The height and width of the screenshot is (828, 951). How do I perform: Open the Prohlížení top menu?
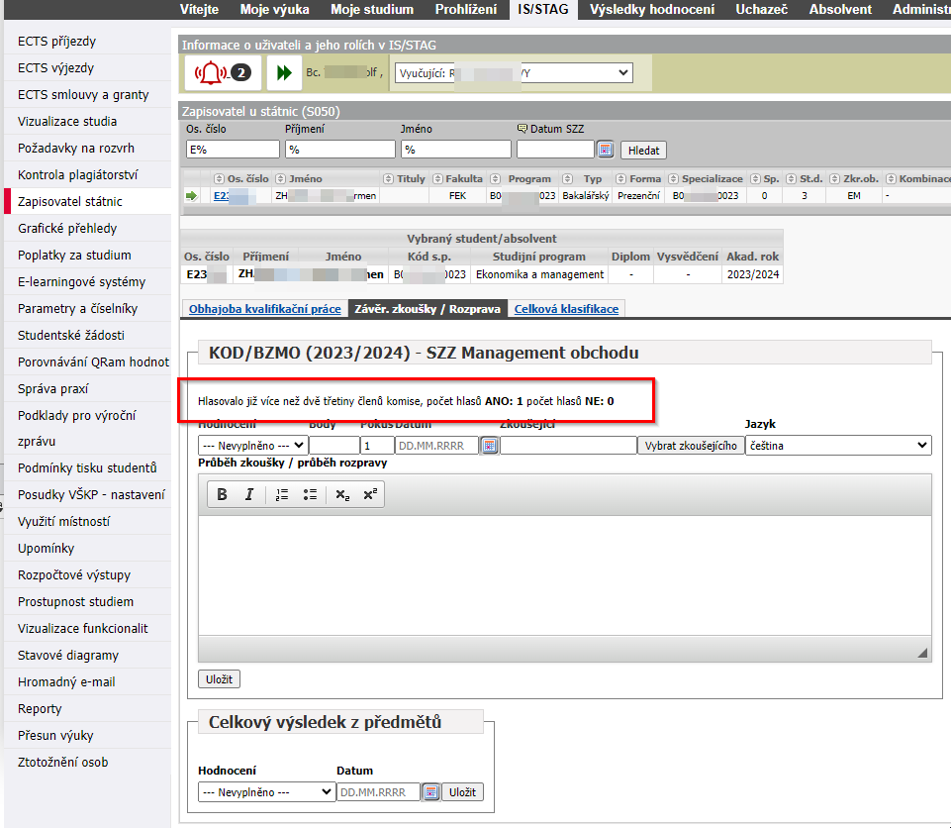(x=466, y=10)
